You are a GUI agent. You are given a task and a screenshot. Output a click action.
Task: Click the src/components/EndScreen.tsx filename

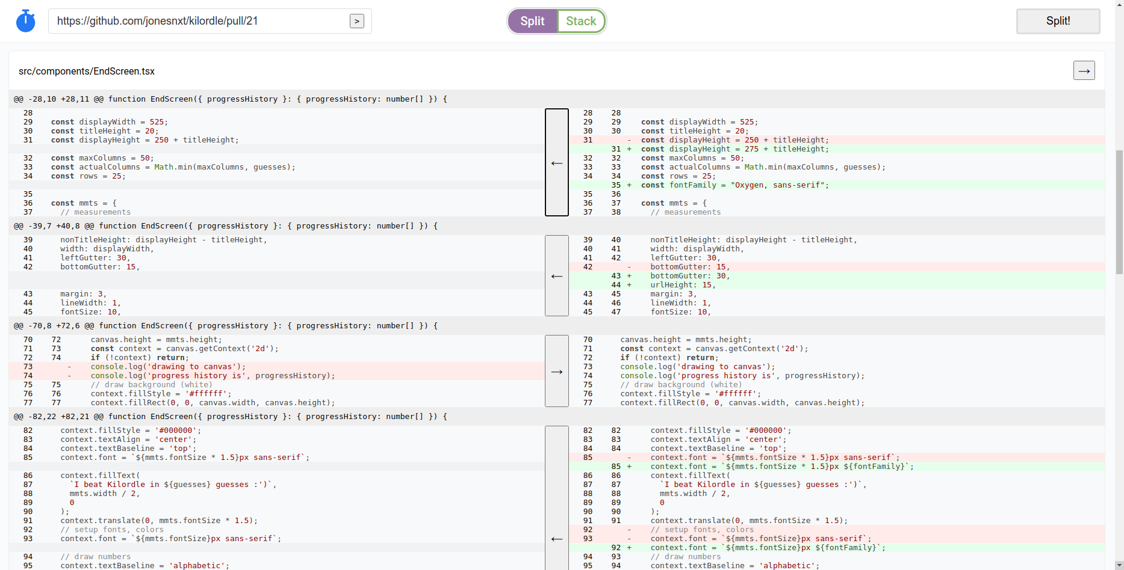click(x=87, y=71)
